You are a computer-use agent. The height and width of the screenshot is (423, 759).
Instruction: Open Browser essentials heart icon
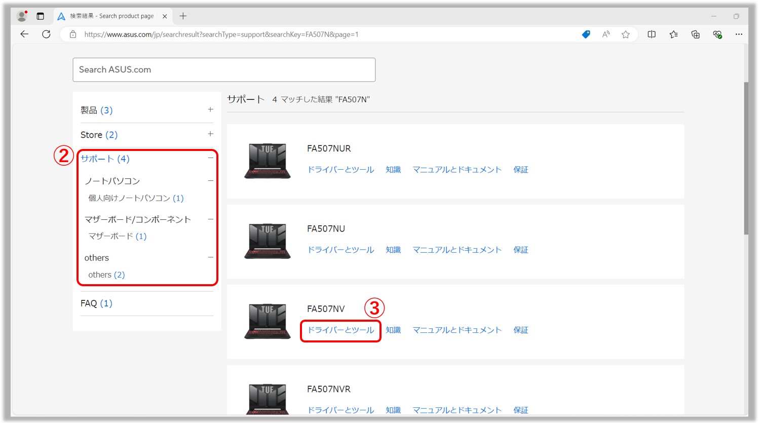click(x=717, y=34)
